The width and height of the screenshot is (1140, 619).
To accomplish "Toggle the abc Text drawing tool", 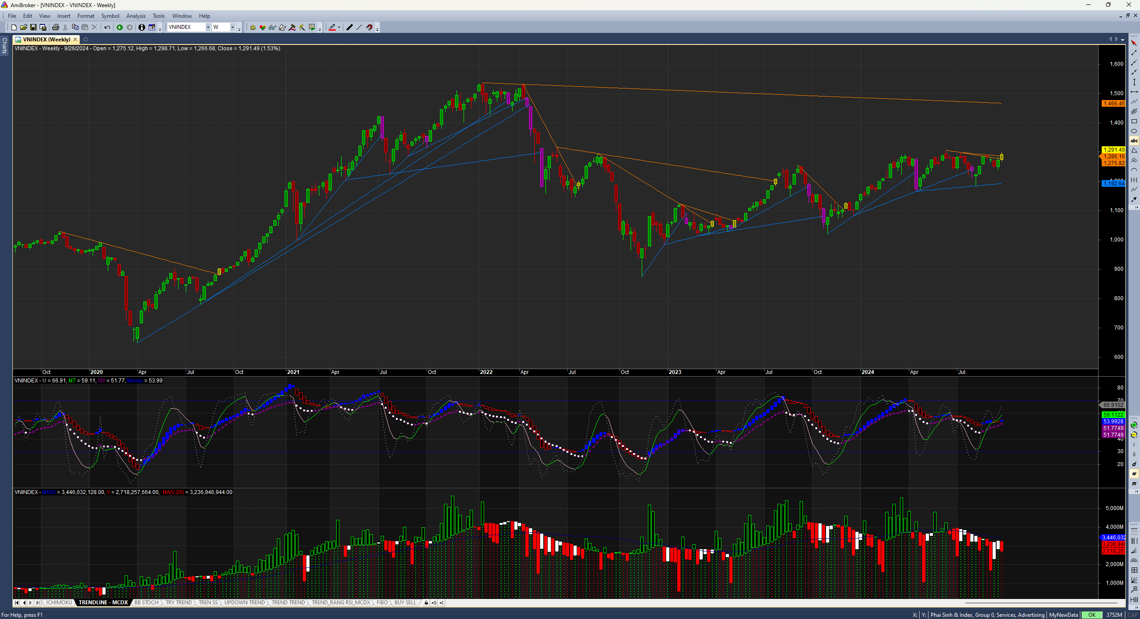I will coord(1134,141).
